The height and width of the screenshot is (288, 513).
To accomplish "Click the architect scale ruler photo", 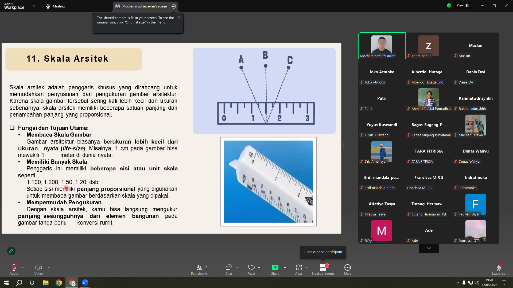I will [x=269, y=182].
